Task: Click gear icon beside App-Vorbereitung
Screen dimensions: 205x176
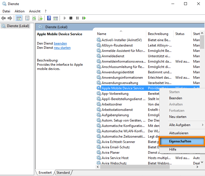Action: tap(99, 93)
